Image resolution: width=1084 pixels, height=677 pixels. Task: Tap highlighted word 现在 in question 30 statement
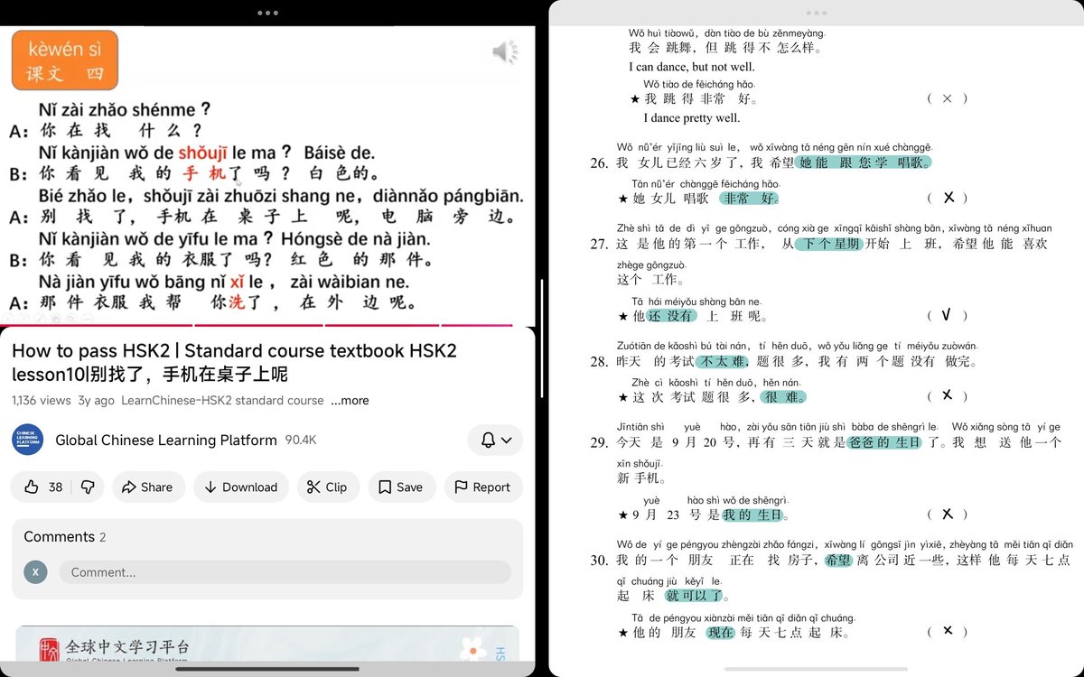[722, 632]
